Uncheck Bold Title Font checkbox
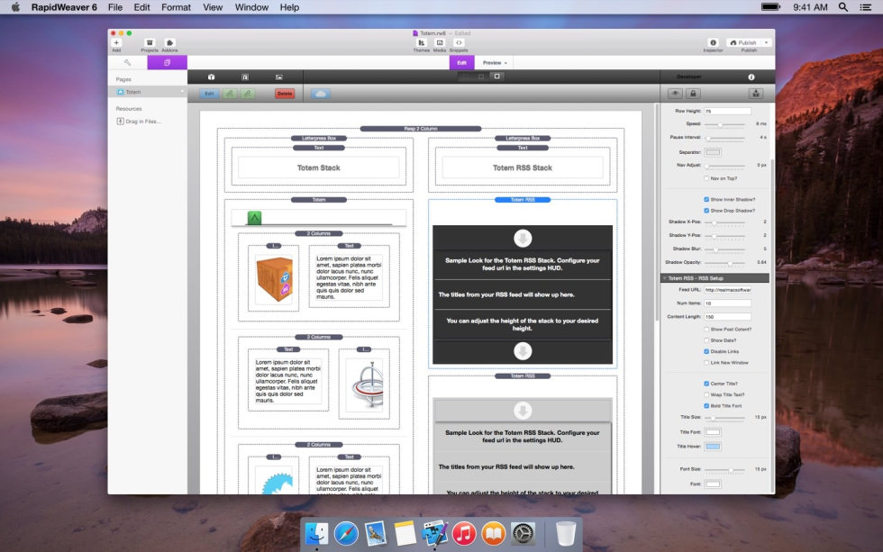This screenshot has height=552, width=883. tap(706, 406)
